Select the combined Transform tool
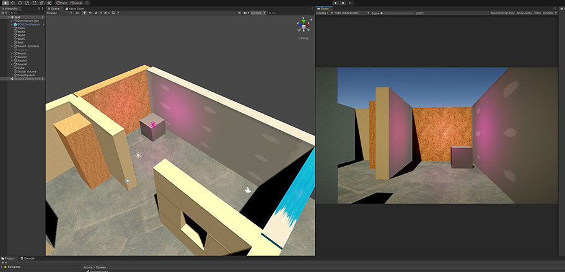 [42, 3]
